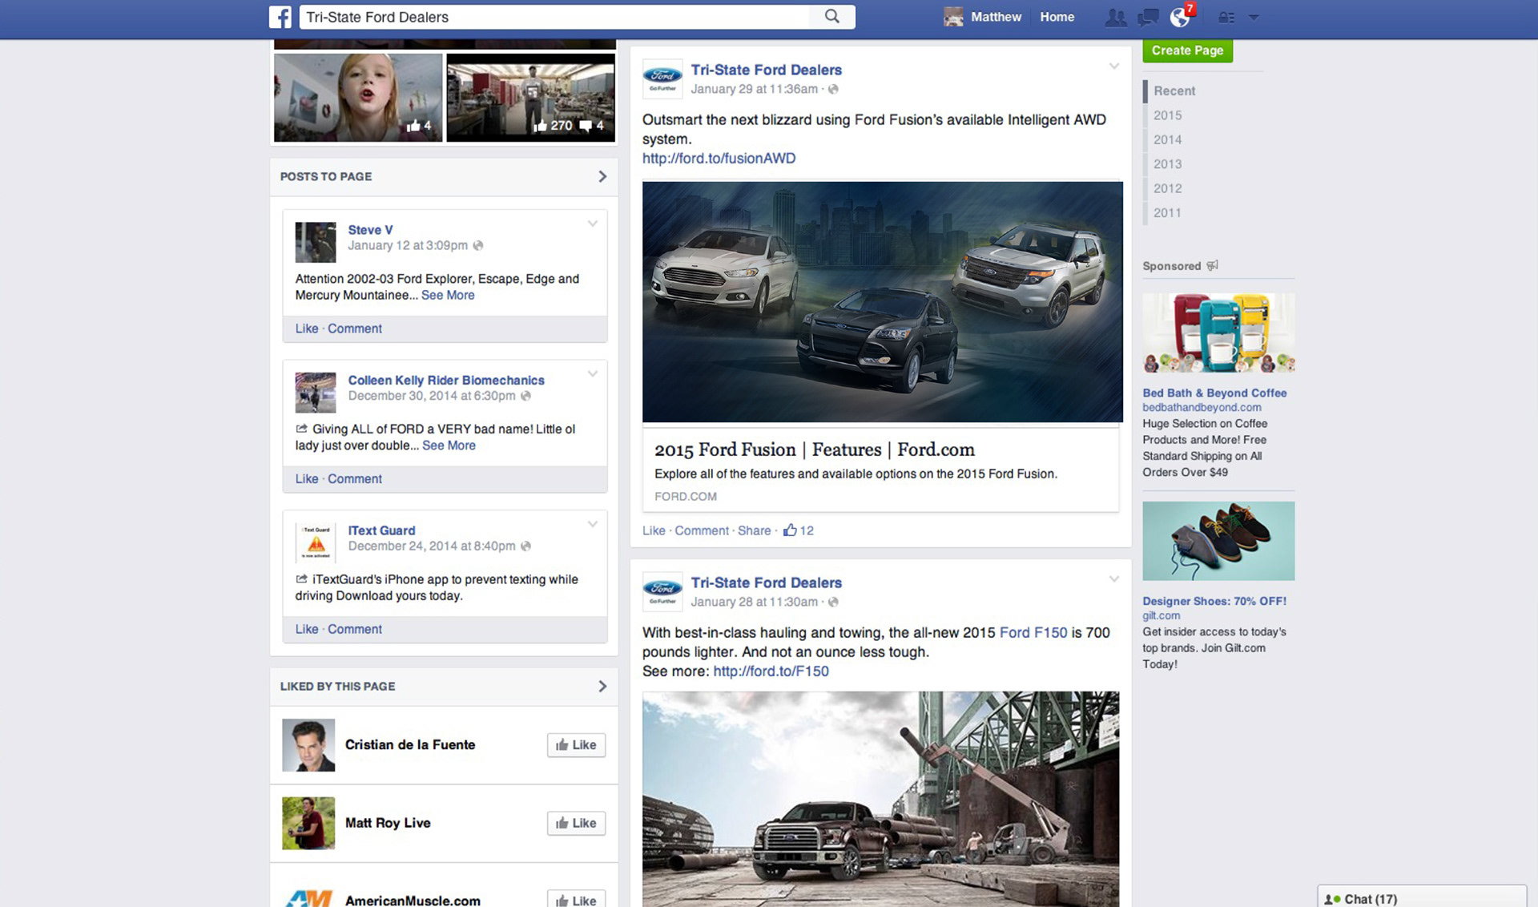Click the Facebook logo icon
Viewport: 1538px width, 907px height.
(280, 17)
